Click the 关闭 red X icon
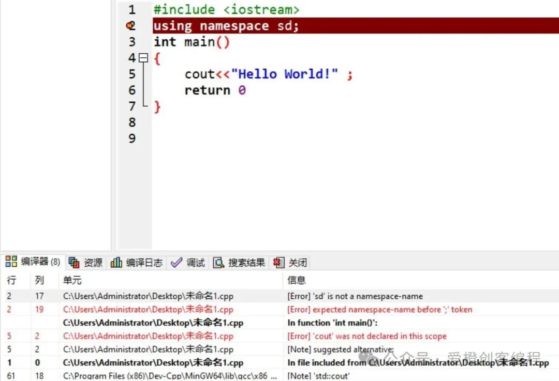559x381 pixels. (279, 263)
